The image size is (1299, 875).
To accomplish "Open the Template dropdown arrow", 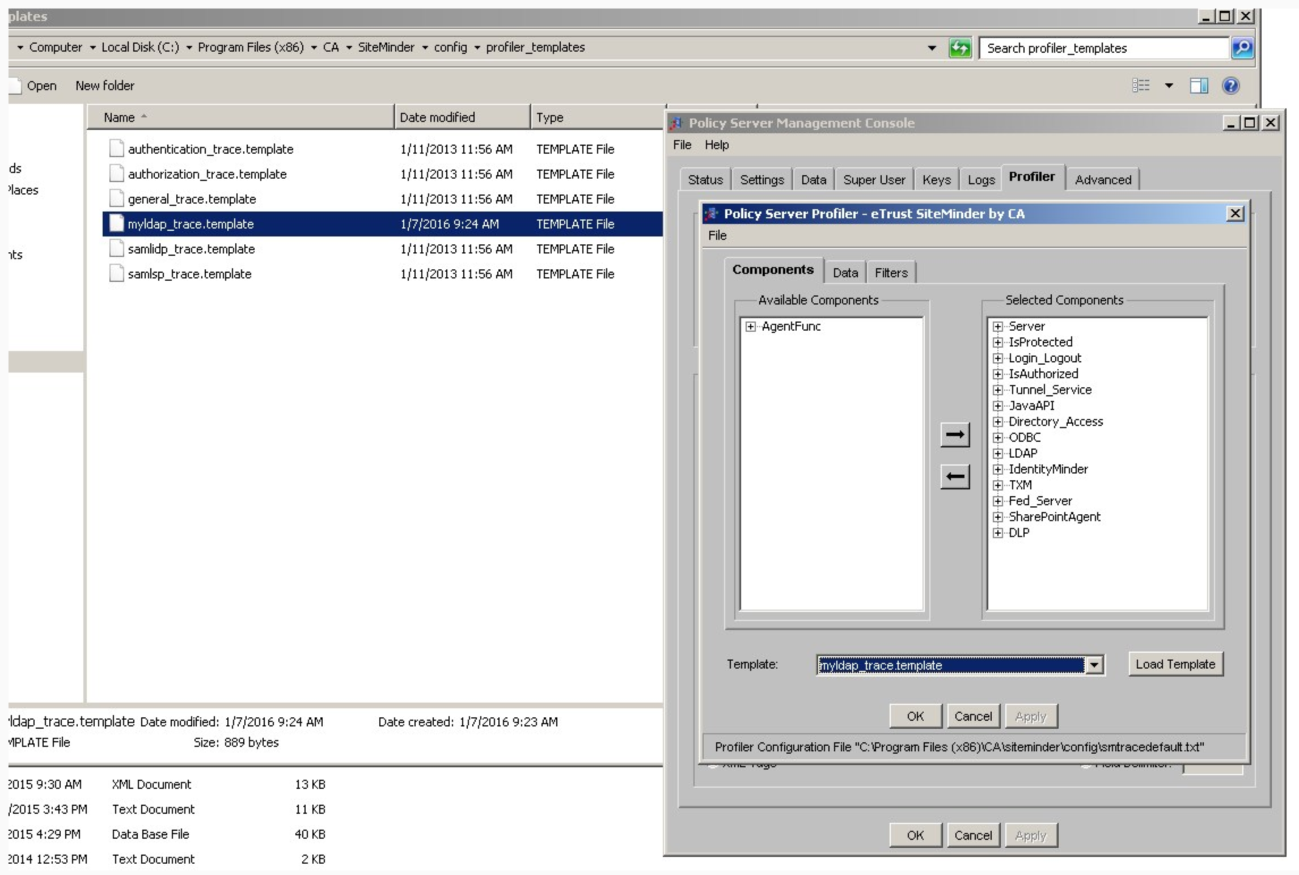I will pos(1094,665).
